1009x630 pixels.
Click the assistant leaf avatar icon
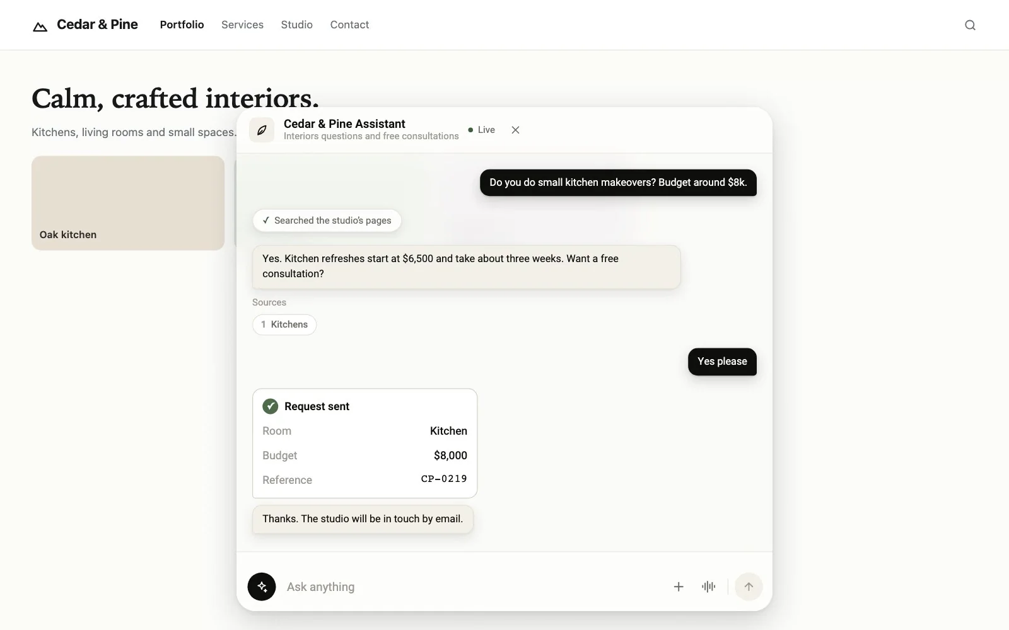click(x=262, y=130)
